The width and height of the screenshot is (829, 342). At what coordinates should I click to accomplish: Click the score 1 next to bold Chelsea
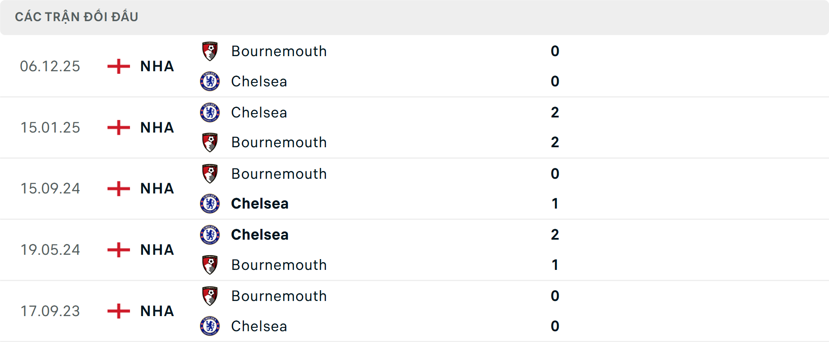click(555, 203)
